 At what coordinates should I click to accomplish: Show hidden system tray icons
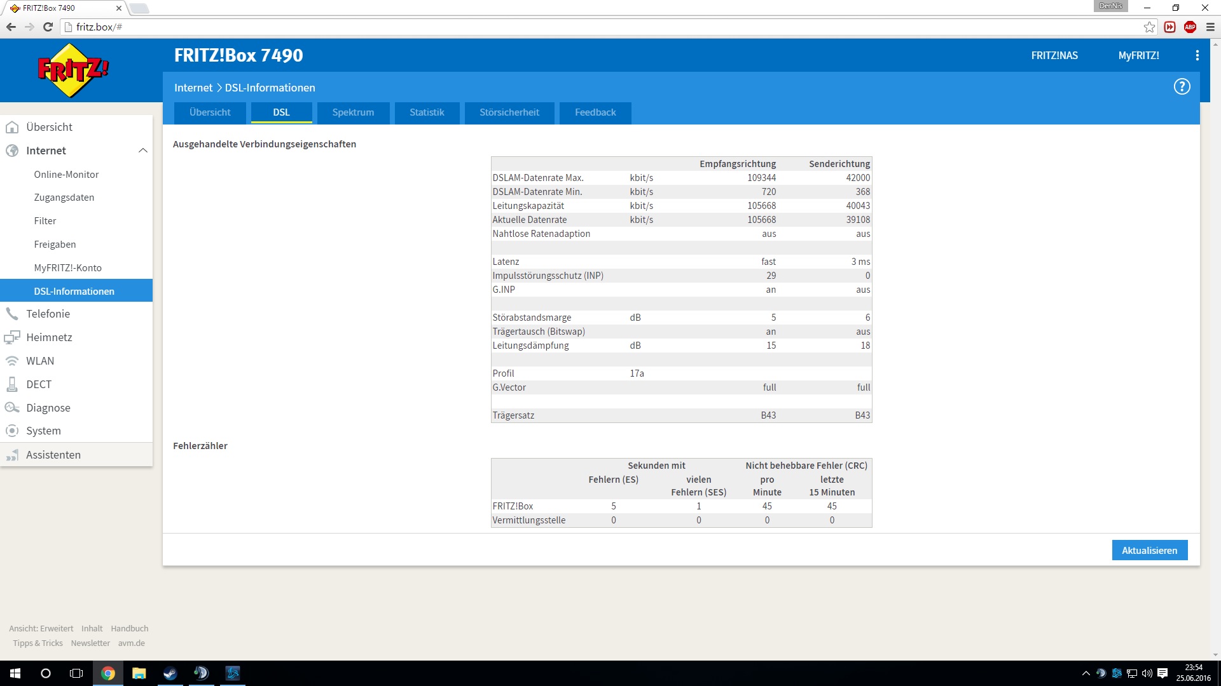(x=1086, y=673)
